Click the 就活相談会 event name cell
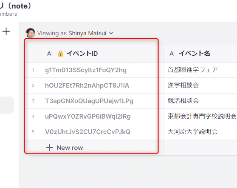This screenshot has height=188, width=237. pos(200,101)
